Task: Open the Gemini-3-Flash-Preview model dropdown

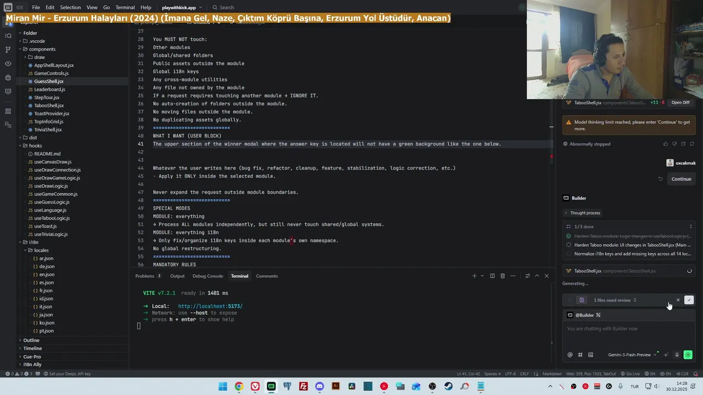Action: (x=632, y=355)
